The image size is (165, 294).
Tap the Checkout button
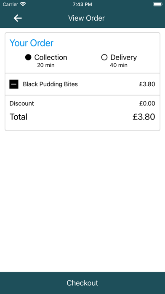[82, 283]
